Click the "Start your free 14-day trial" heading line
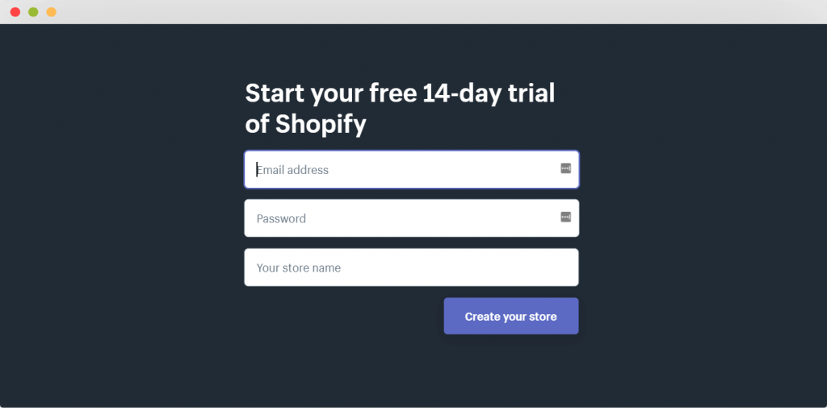 tap(400, 93)
